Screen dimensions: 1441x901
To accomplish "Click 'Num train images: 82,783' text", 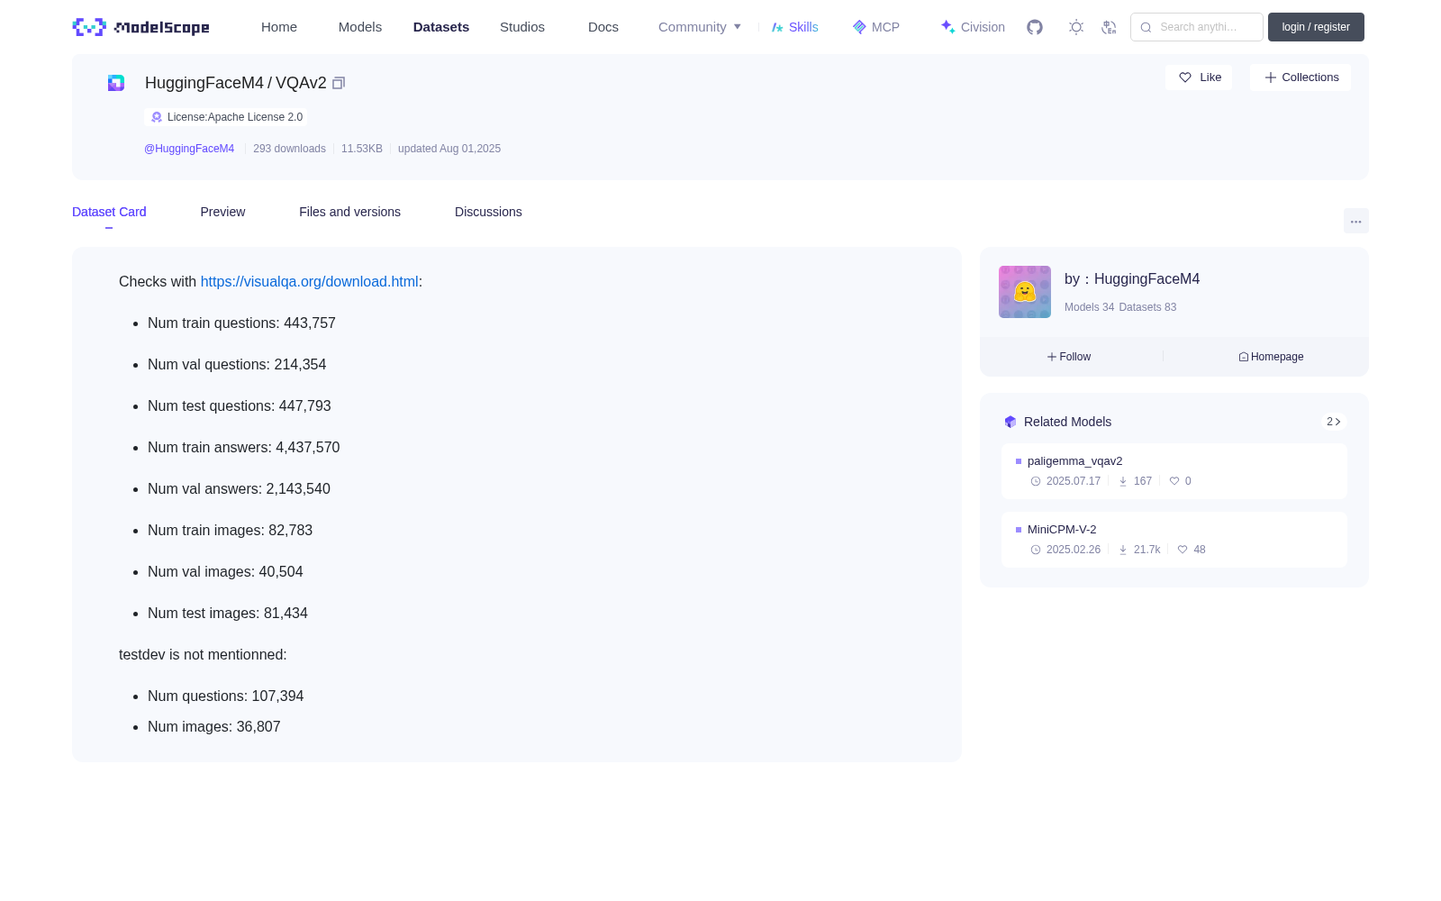I will (230, 531).
